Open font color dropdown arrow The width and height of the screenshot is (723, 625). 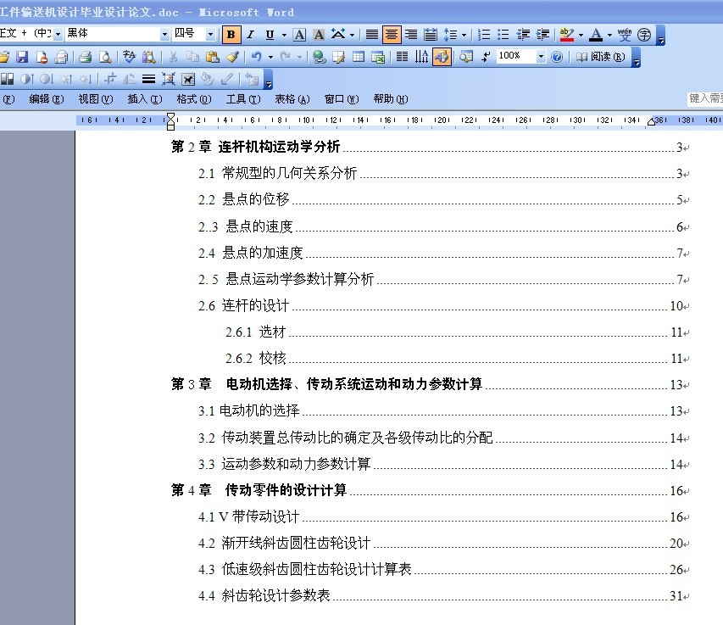pyautogui.click(x=609, y=35)
